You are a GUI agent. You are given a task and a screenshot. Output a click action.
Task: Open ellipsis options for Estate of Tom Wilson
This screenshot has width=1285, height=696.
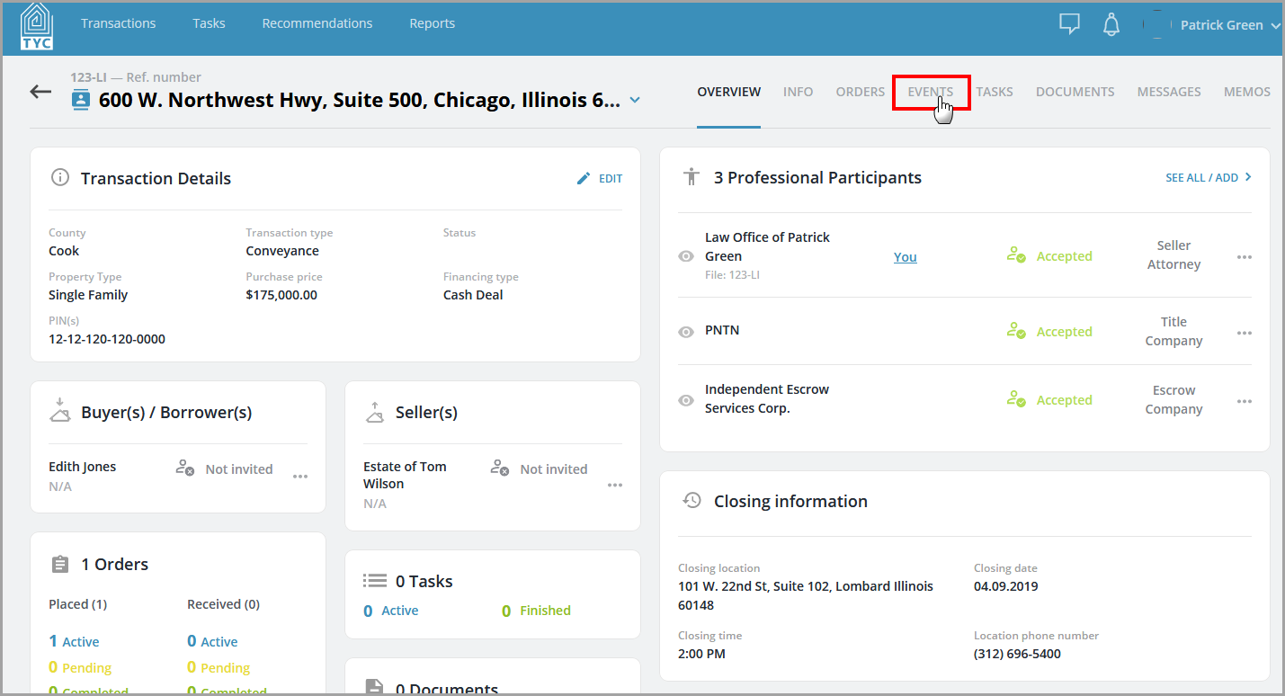pos(615,485)
